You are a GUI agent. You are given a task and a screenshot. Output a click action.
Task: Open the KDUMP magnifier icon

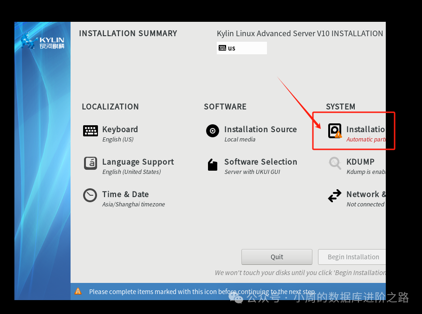coord(335,163)
